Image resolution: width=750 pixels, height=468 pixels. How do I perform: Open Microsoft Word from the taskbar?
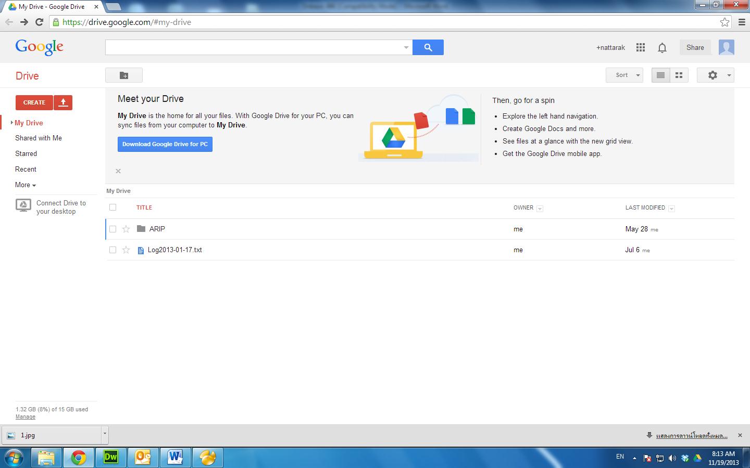tap(176, 458)
